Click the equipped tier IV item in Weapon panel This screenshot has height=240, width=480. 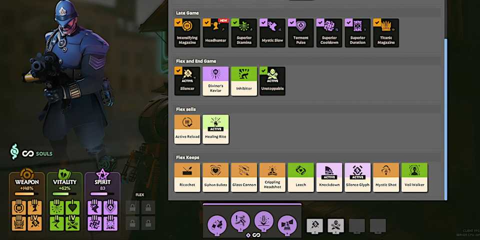click(35, 223)
